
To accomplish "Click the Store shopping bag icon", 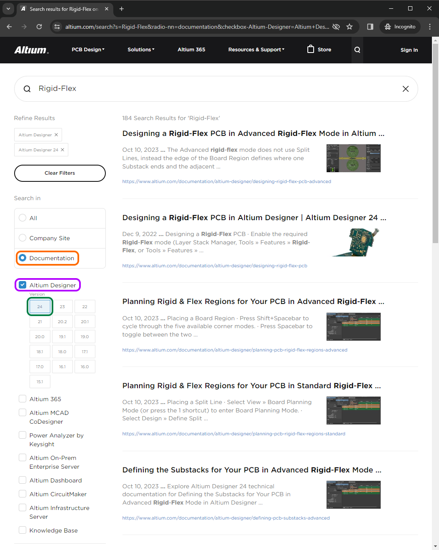I will tap(311, 49).
